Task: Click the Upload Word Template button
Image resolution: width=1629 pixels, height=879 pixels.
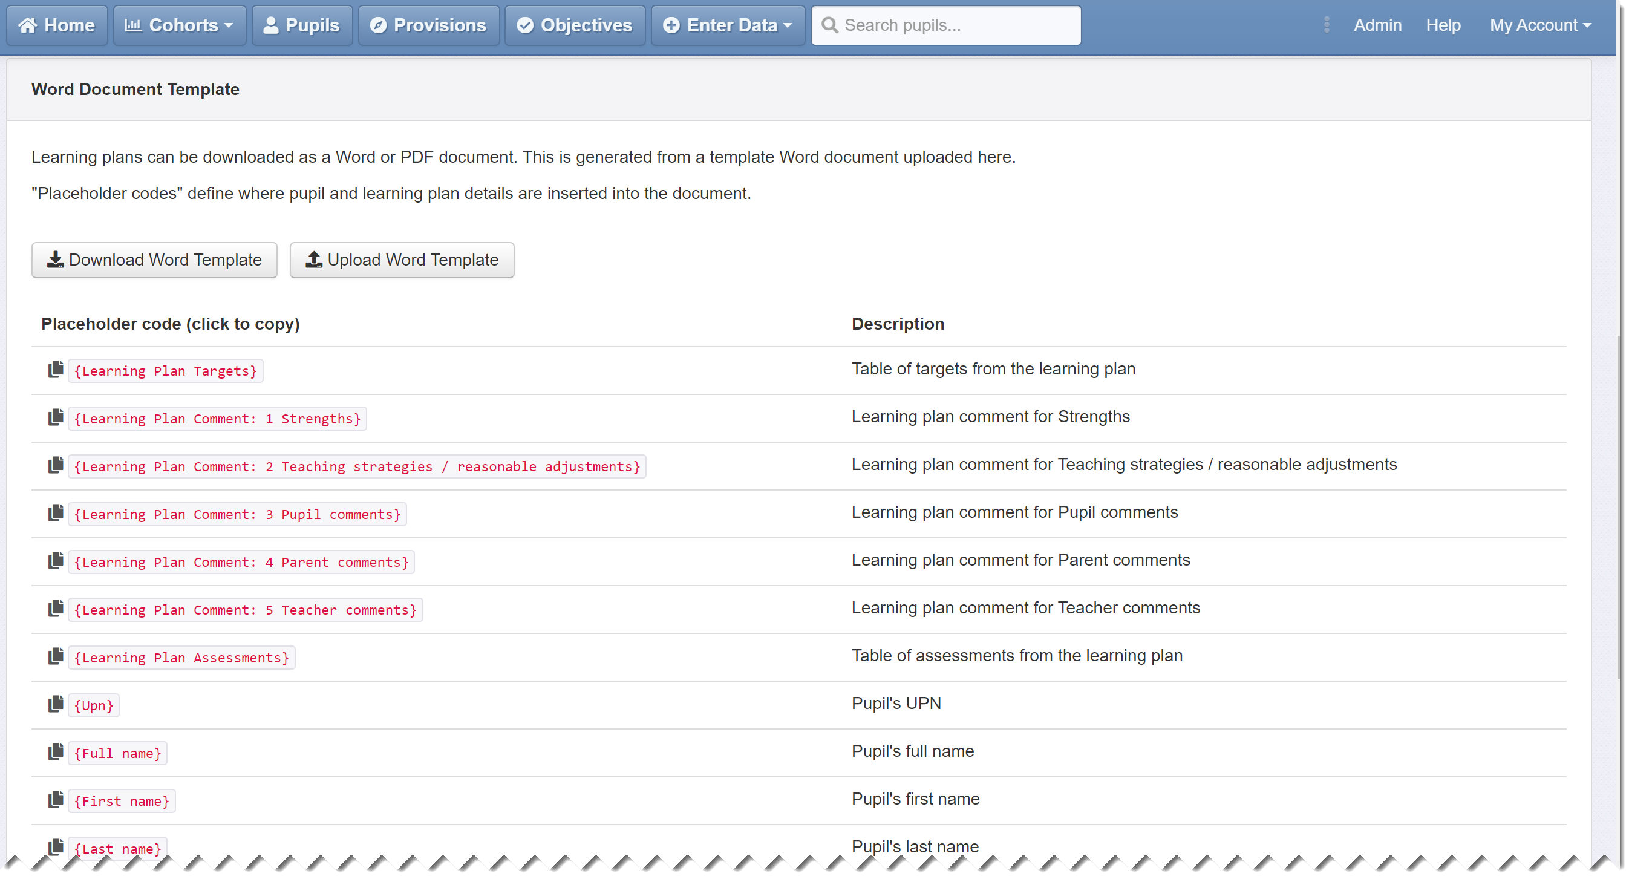Action: pos(402,260)
